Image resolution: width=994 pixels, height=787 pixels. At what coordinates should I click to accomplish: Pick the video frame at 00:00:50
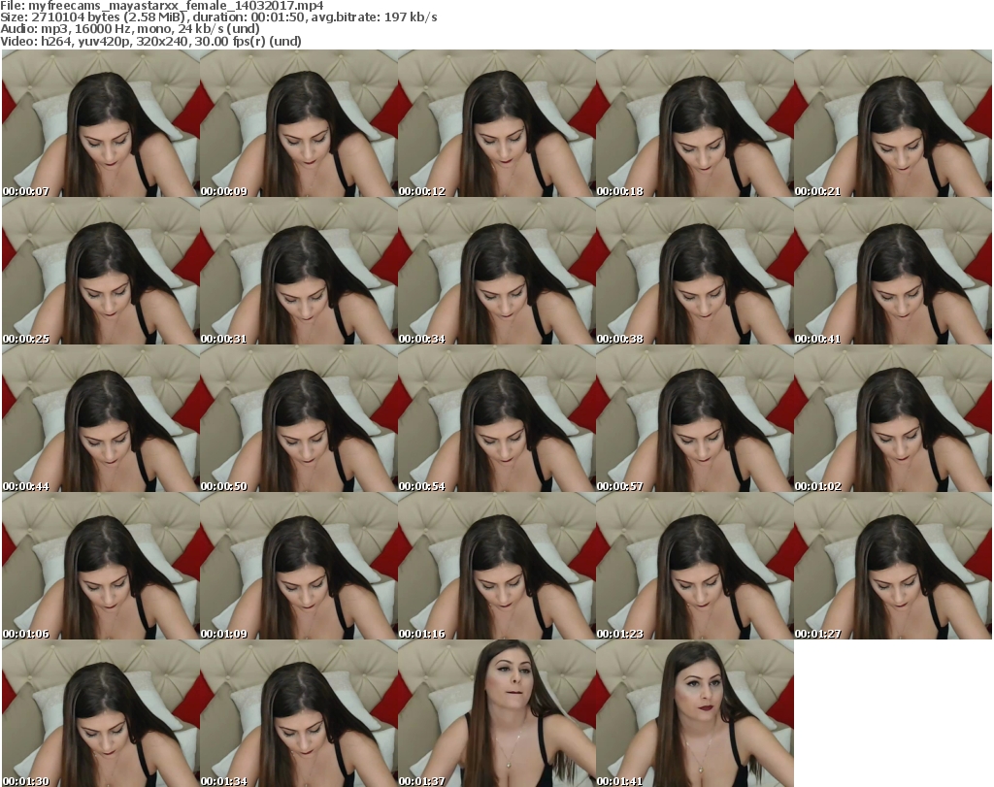pyautogui.click(x=299, y=418)
